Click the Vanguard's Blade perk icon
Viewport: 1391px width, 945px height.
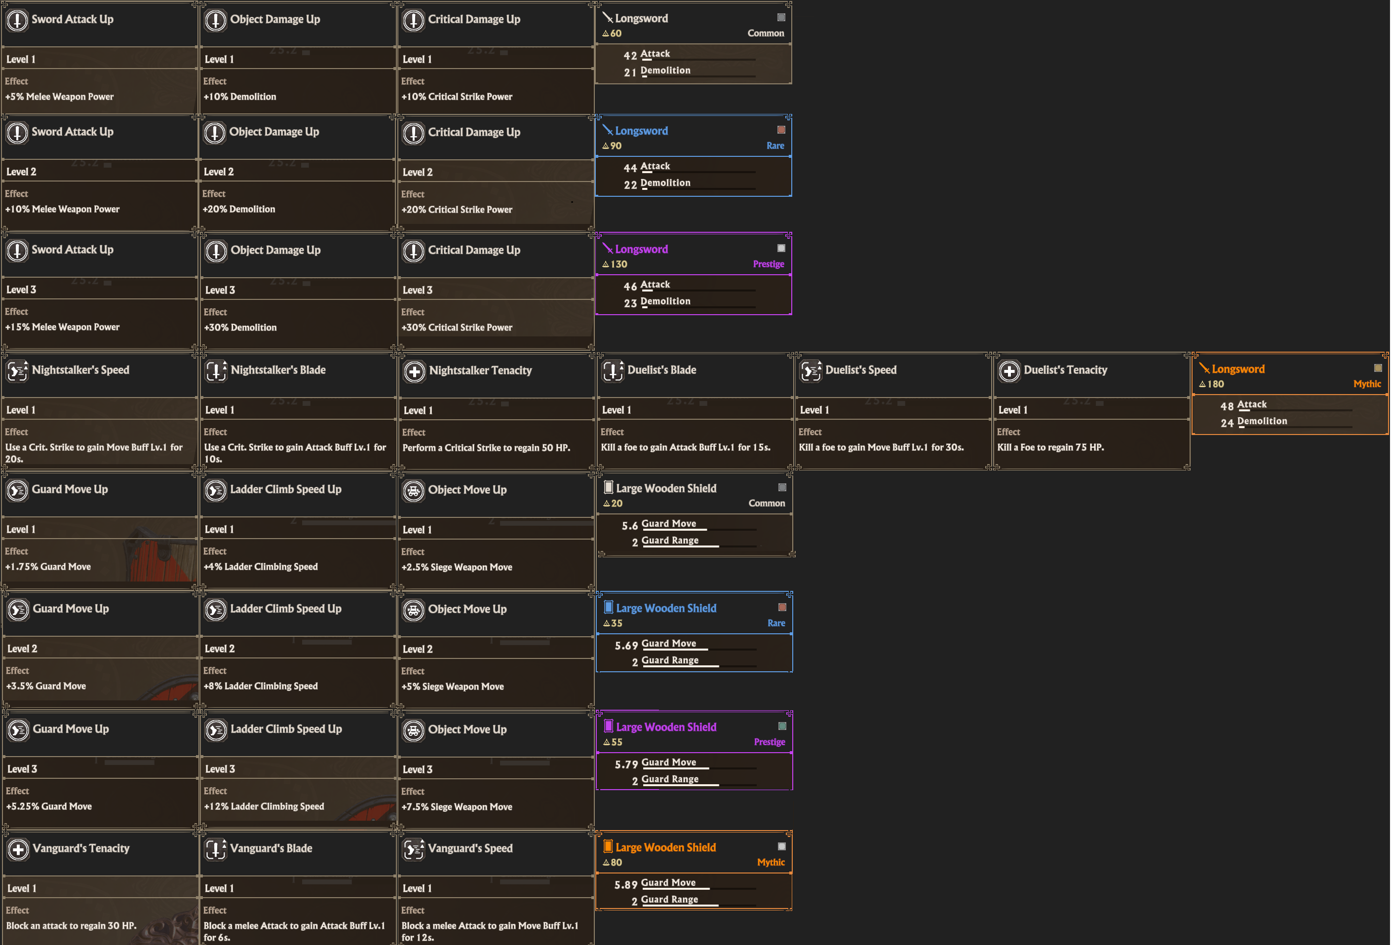[x=216, y=849]
